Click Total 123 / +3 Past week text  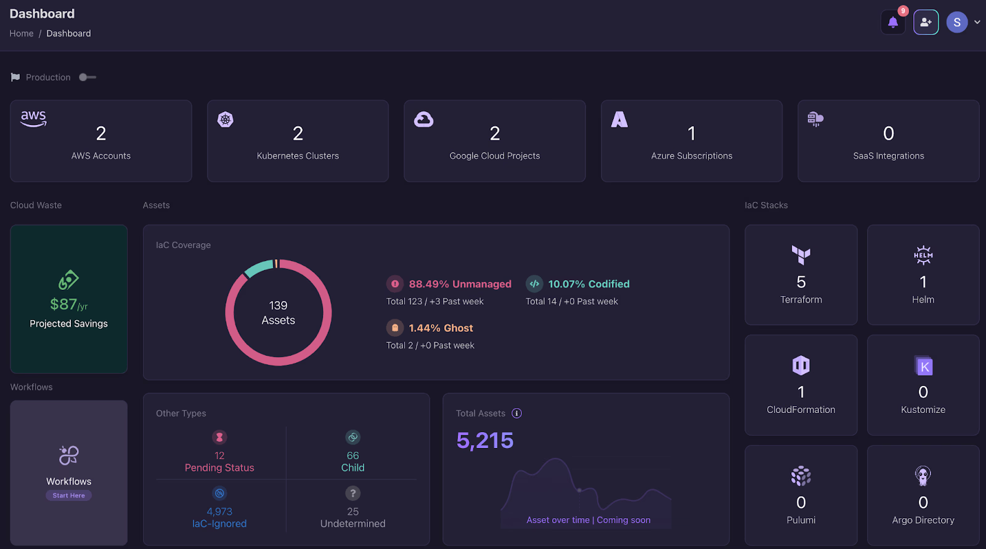coord(435,302)
